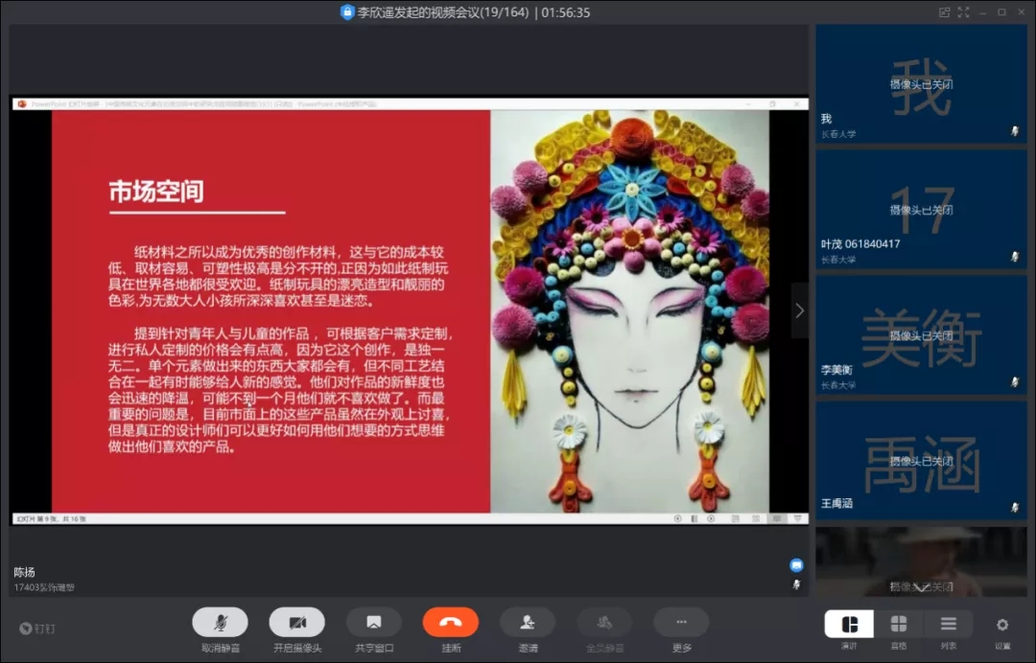Screen dimensions: 1036x663
Task: Select Reading view icon in PowerPoint status bar
Action: [x=777, y=519]
